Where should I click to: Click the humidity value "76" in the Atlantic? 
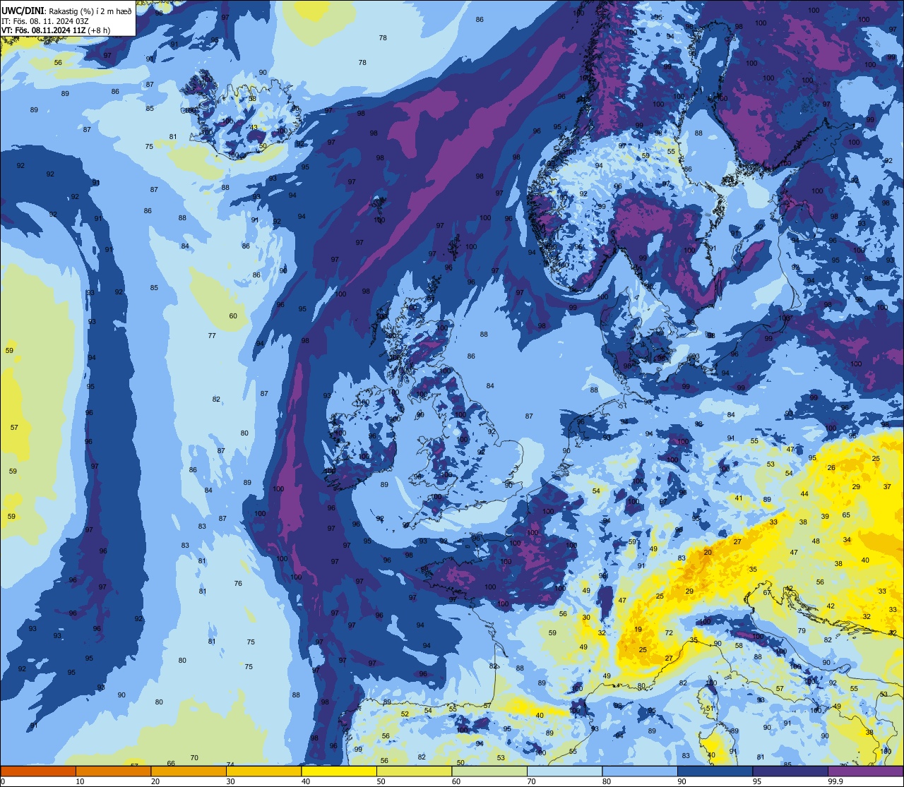coord(238,584)
